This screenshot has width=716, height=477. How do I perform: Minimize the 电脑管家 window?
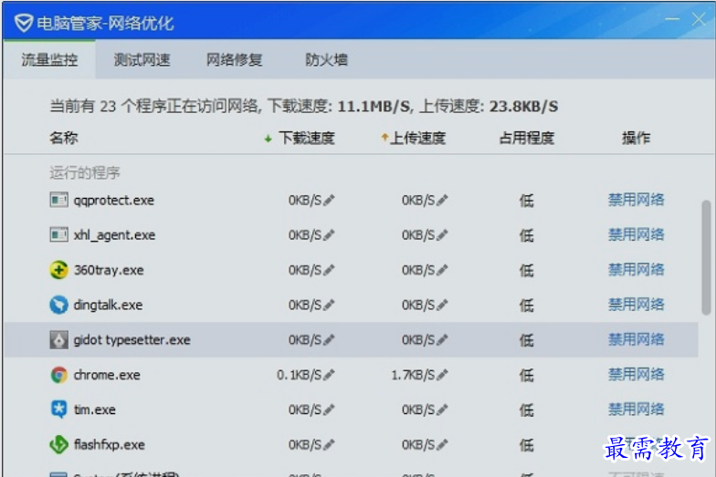[672, 19]
